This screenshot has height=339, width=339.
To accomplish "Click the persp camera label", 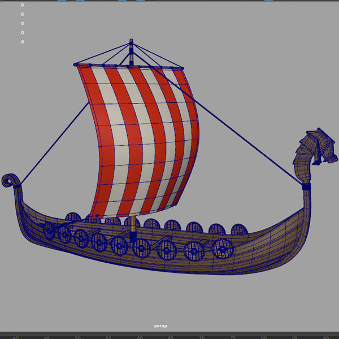I will click(160, 326).
